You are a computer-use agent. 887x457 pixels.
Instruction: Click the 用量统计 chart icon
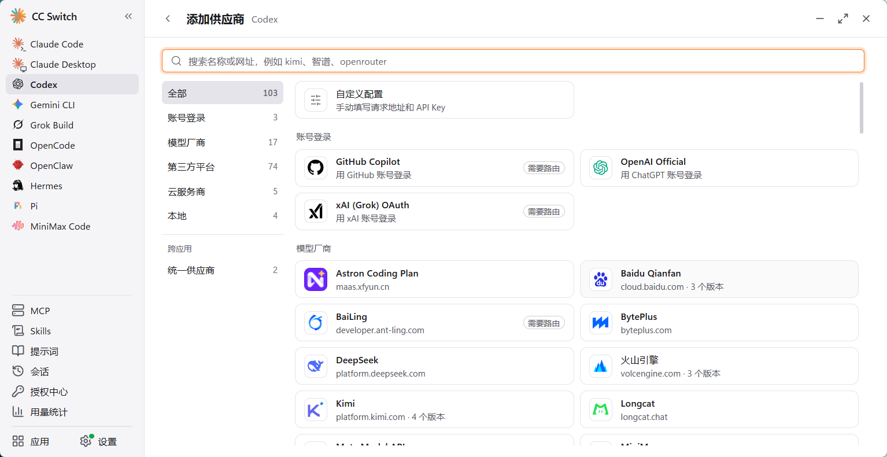18,412
